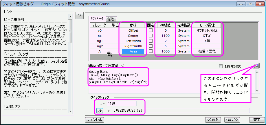Click the parameter name cell sig2
The image size is (266, 125).
[x=100, y=46]
